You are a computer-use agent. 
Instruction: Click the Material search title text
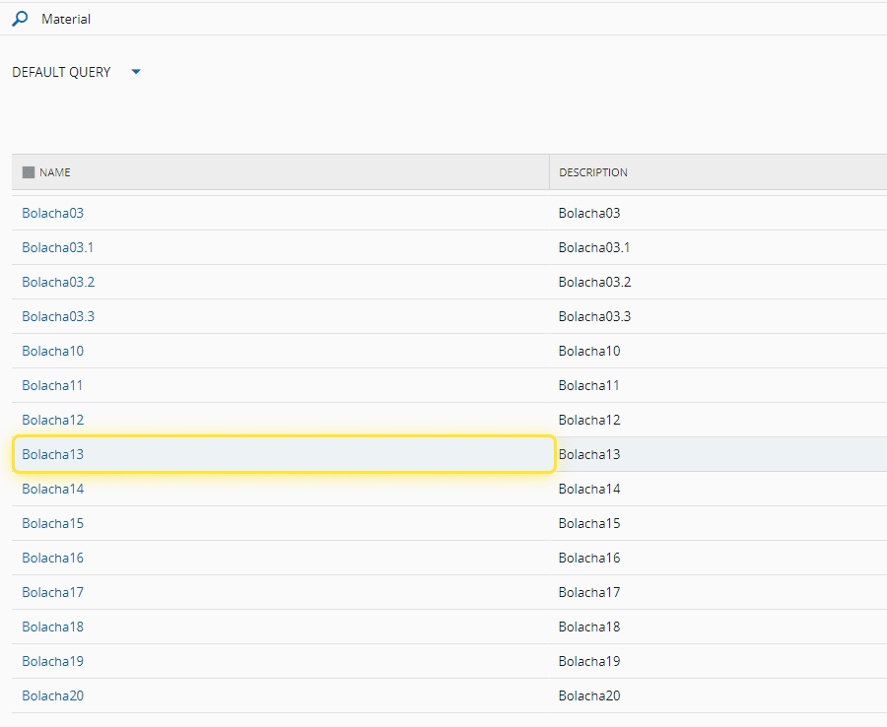(66, 20)
